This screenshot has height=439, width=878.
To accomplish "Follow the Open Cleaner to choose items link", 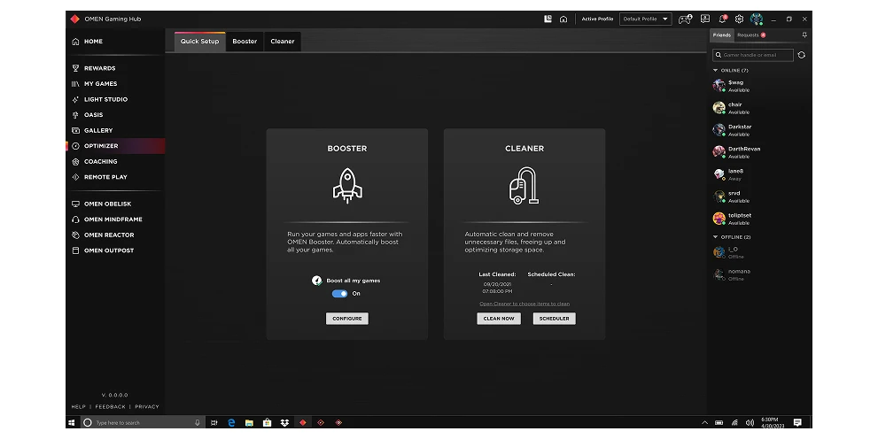I will pyautogui.click(x=524, y=304).
